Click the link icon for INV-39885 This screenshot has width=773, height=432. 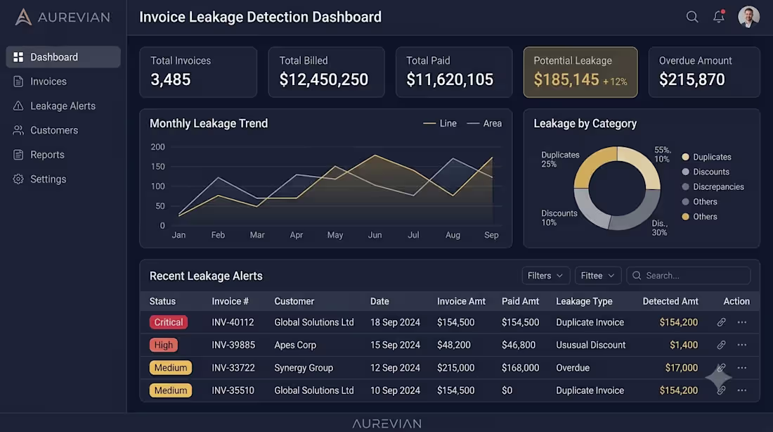(x=721, y=345)
